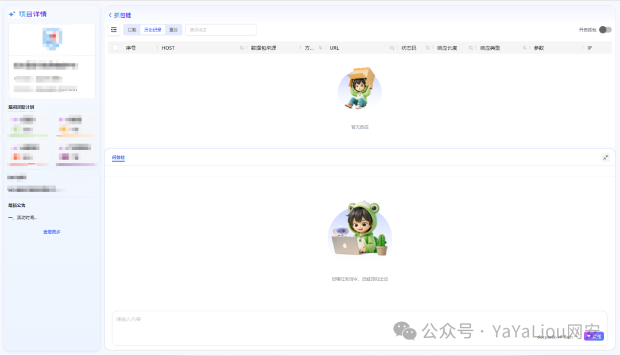Search by 响应长度 column magnifier icon
The image size is (620, 356).
click(471, 48)
